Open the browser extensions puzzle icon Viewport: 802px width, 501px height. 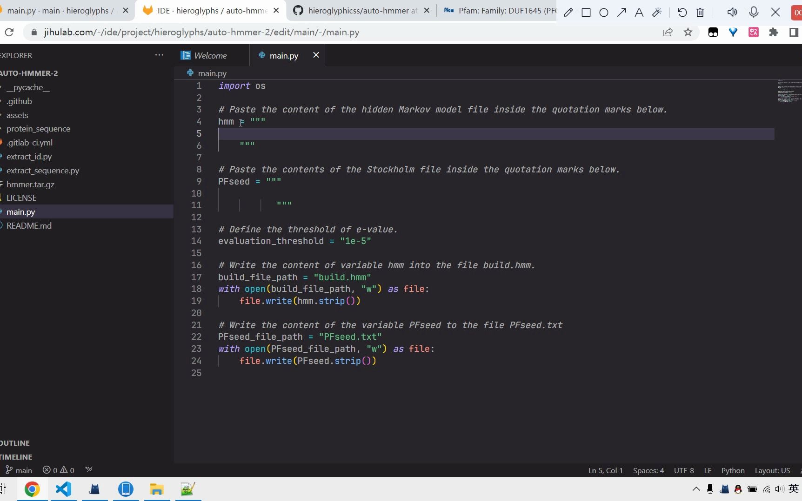click(774, 32)
